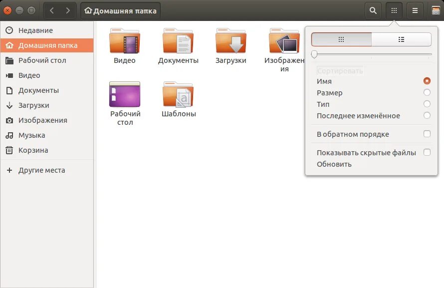Click the Домашняя папка path bar button
Viewport: 444px width, 288px height.
[x=120, y=11]
